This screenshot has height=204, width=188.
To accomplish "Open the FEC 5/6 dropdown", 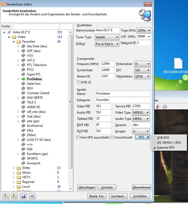I will [x=142, y=70].
